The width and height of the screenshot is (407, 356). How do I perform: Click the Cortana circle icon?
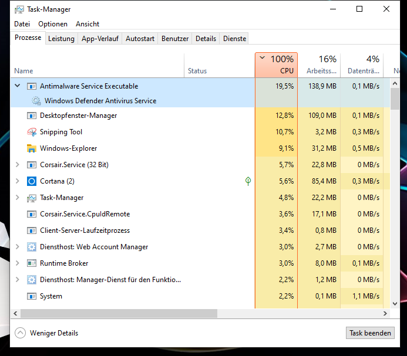click(32, 181)
